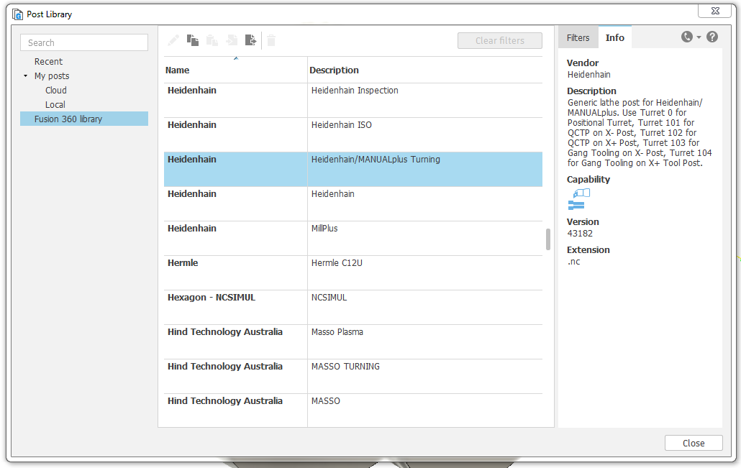Click the version value 43182
The width and height of the screenshot is (741, 468).
coord(580,234)
